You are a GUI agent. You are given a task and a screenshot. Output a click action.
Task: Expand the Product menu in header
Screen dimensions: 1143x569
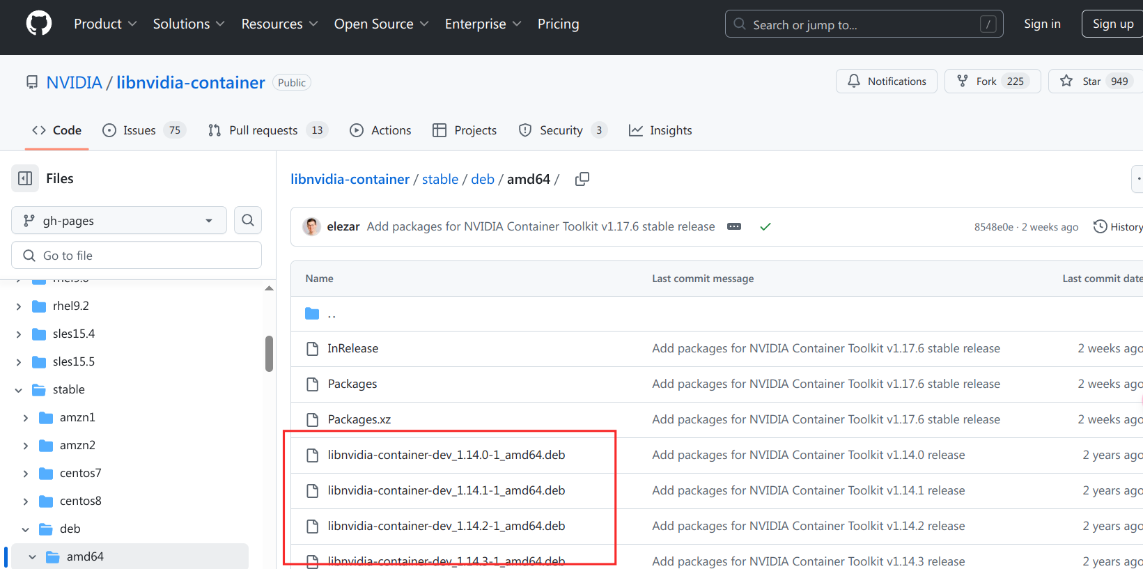[x=105, y=24]
